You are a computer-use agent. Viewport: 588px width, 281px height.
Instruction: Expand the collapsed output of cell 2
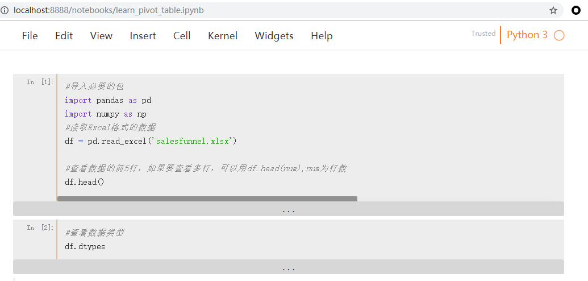coord(289,267)
